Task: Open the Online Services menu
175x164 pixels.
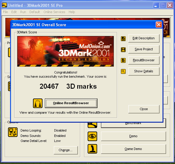Action: (x=54, y=12)
